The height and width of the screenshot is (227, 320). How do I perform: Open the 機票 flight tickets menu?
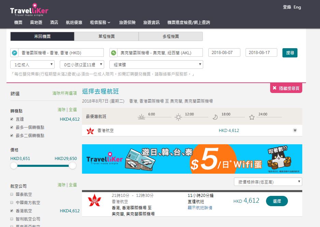click(18, 23)
